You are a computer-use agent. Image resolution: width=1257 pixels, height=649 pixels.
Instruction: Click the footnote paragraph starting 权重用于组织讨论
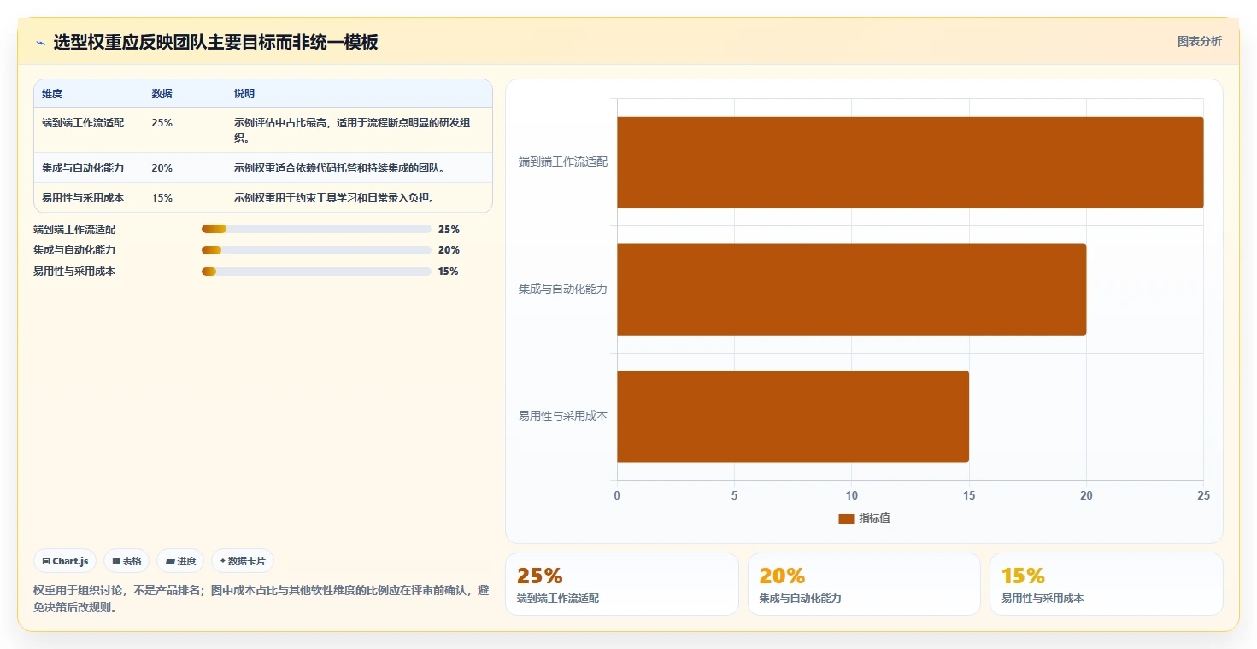(261, 599)
